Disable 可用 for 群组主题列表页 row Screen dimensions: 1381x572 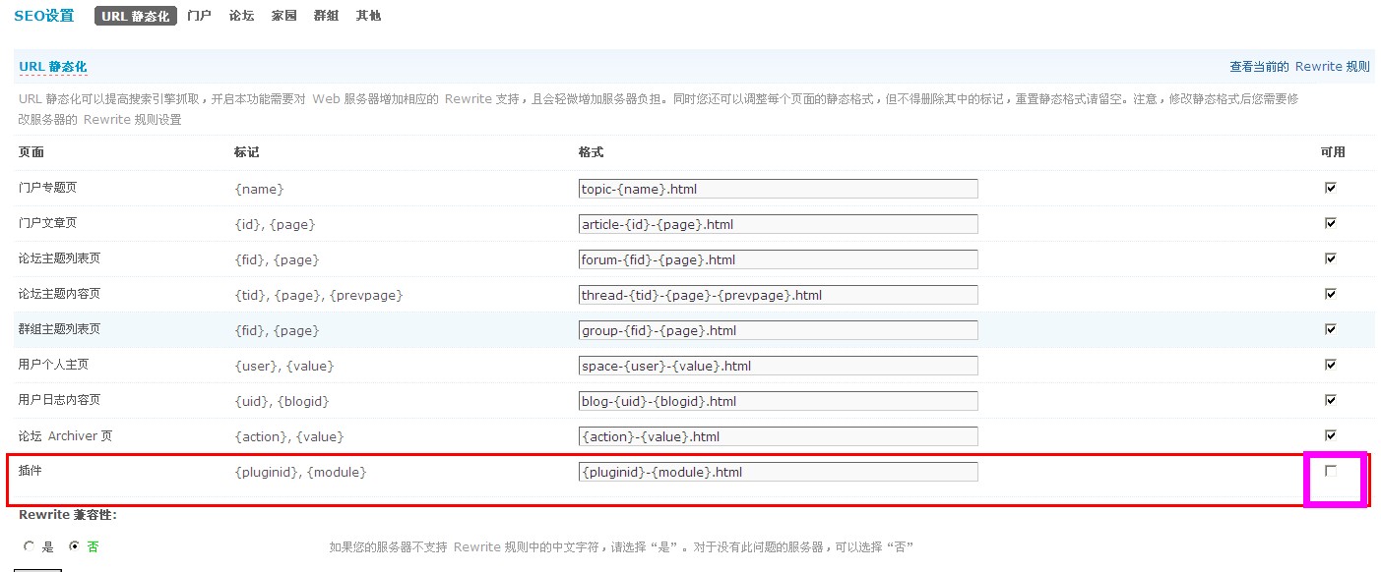pos(1331,328)
